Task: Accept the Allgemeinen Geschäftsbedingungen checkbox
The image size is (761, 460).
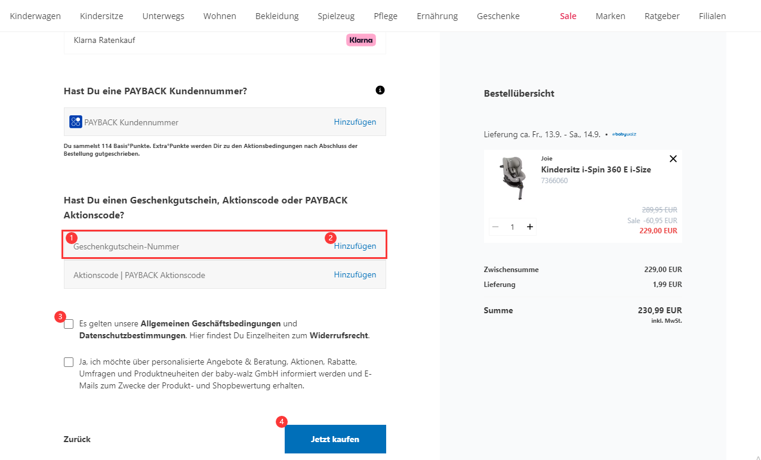Action: click(x=69, y=324)
